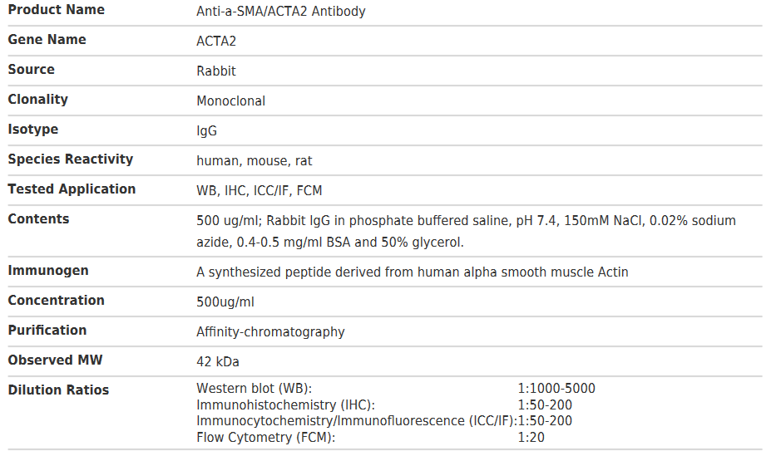Image resolution: width=776 pixels, height=451 pixels.
Task: Click the 1:20 flow cytometry ratio
Action: pos(531,438)
